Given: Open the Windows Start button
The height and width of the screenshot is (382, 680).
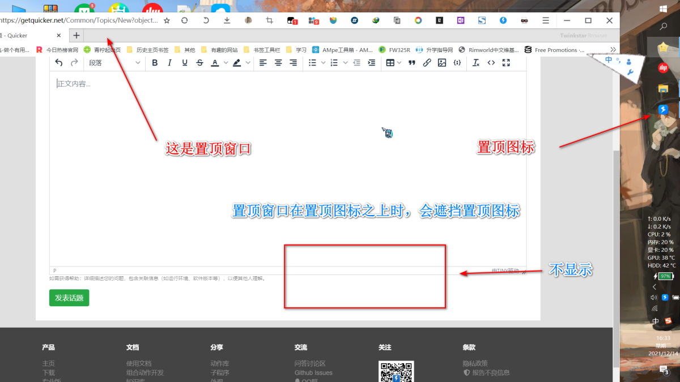Looking at the screenshot, I should [663, 9].
